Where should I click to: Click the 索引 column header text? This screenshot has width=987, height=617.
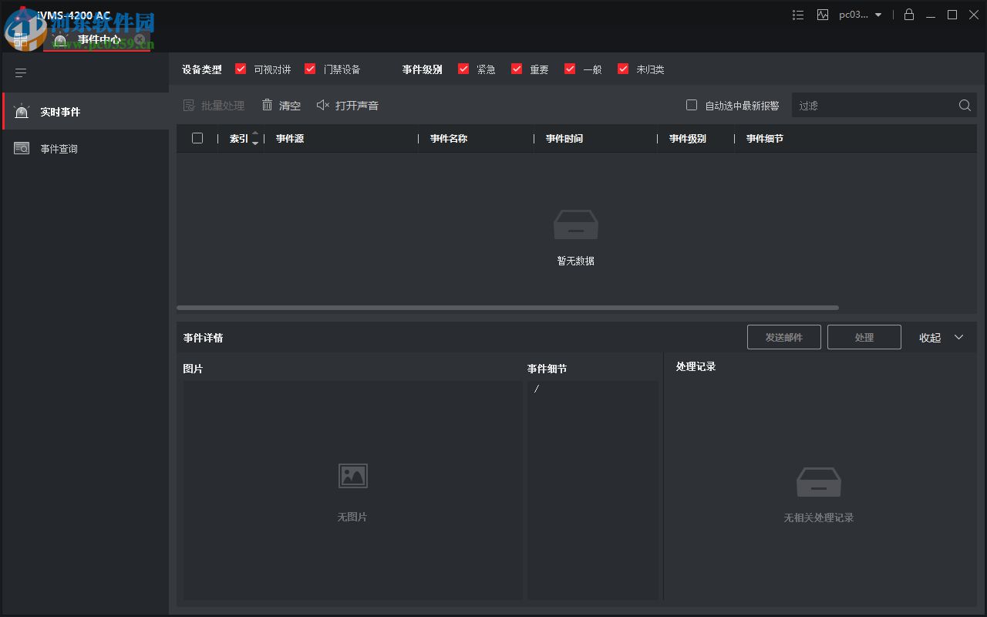coord(239,139)
